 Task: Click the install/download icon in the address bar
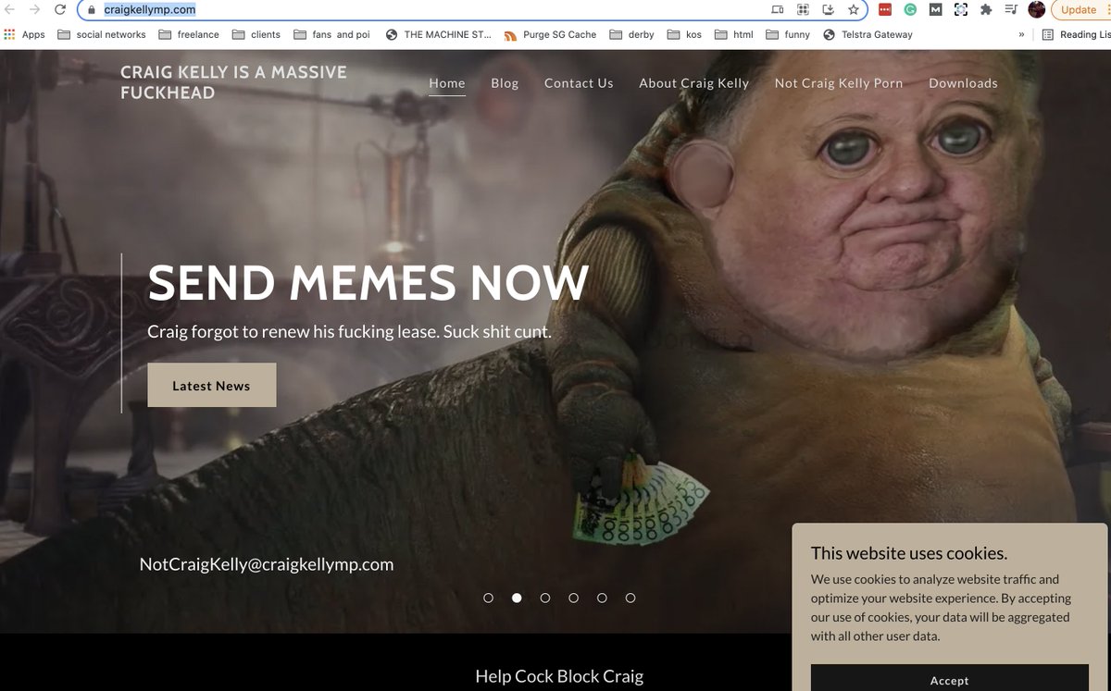point(828,9)
